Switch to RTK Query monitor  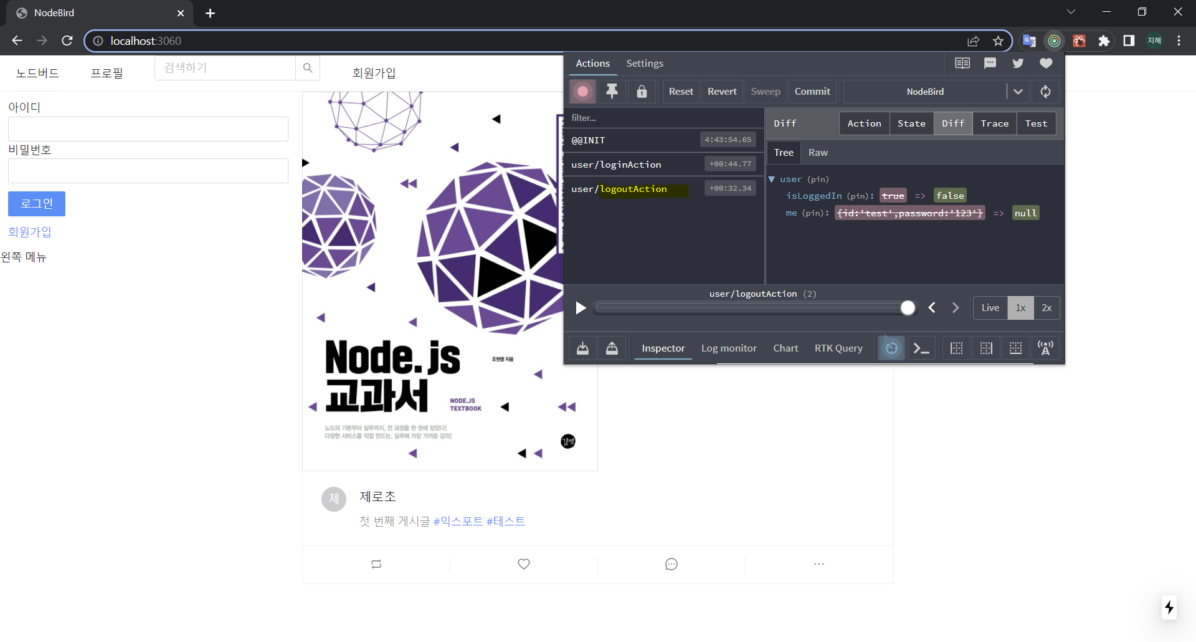point(838,348)
